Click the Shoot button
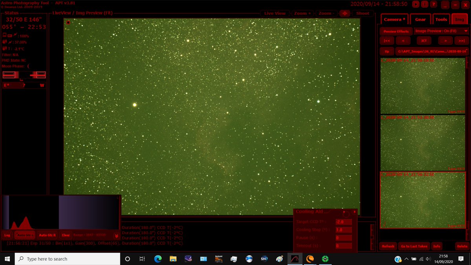 tap(363, 13)
